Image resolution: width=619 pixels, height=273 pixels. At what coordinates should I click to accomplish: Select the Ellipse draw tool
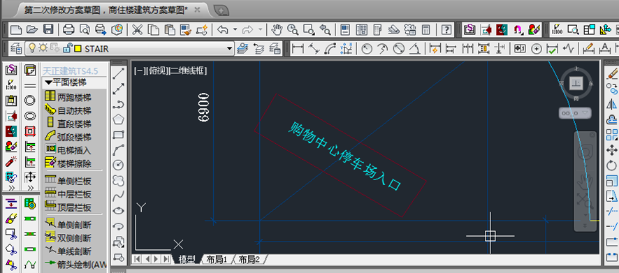(119, 211)
